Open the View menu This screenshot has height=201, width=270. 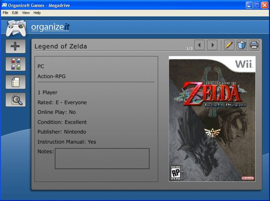pyautogui.click(x=25, y=13)
